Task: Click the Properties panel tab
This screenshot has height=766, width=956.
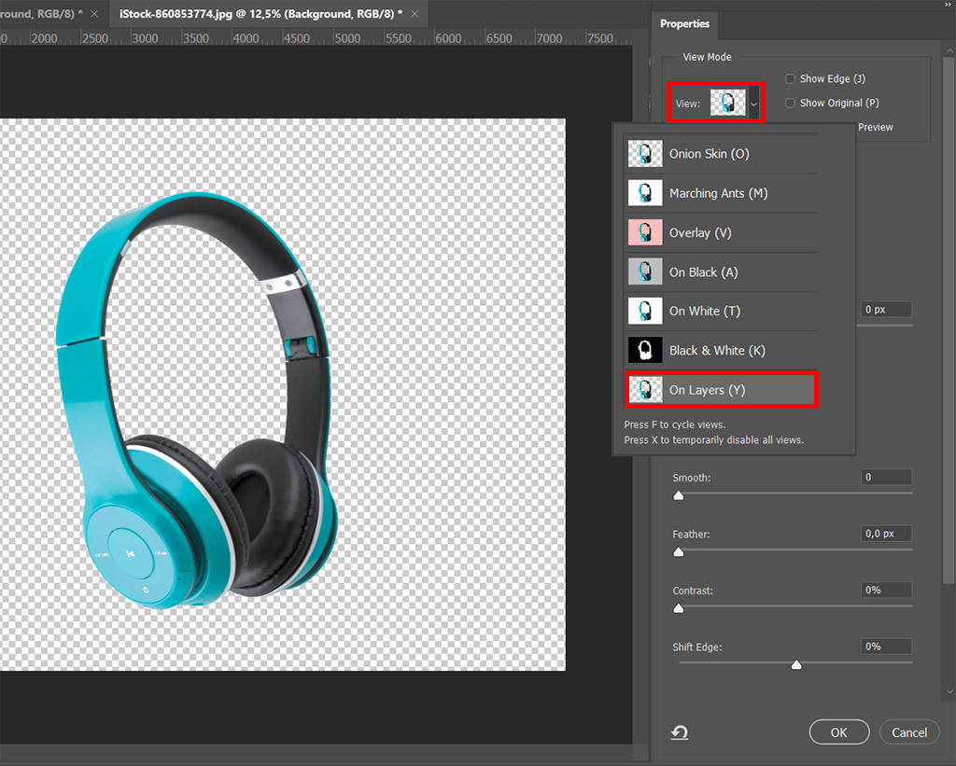Action: (684, 23)
